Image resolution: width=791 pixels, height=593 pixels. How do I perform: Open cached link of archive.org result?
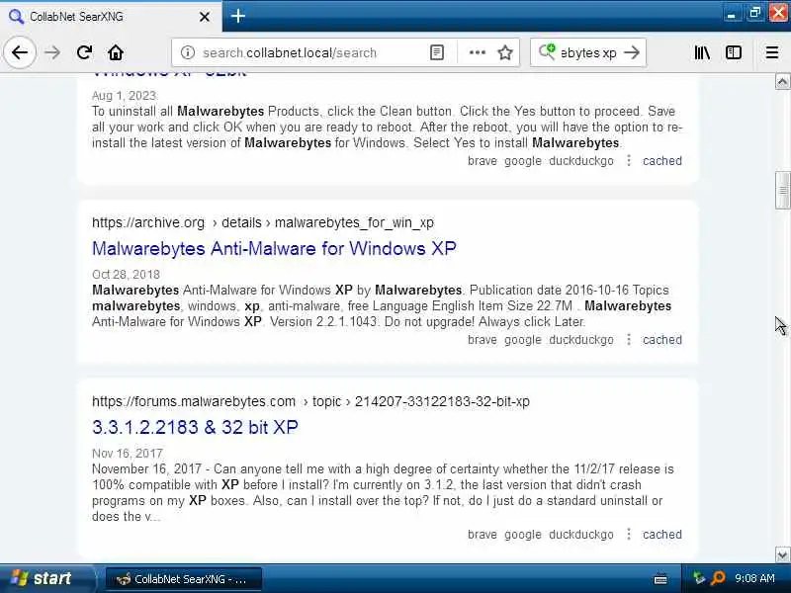(x=662, y=340)
